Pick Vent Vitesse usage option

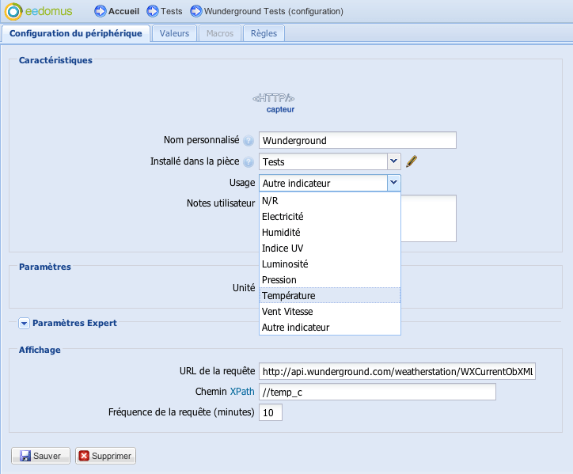coord(329,311)
